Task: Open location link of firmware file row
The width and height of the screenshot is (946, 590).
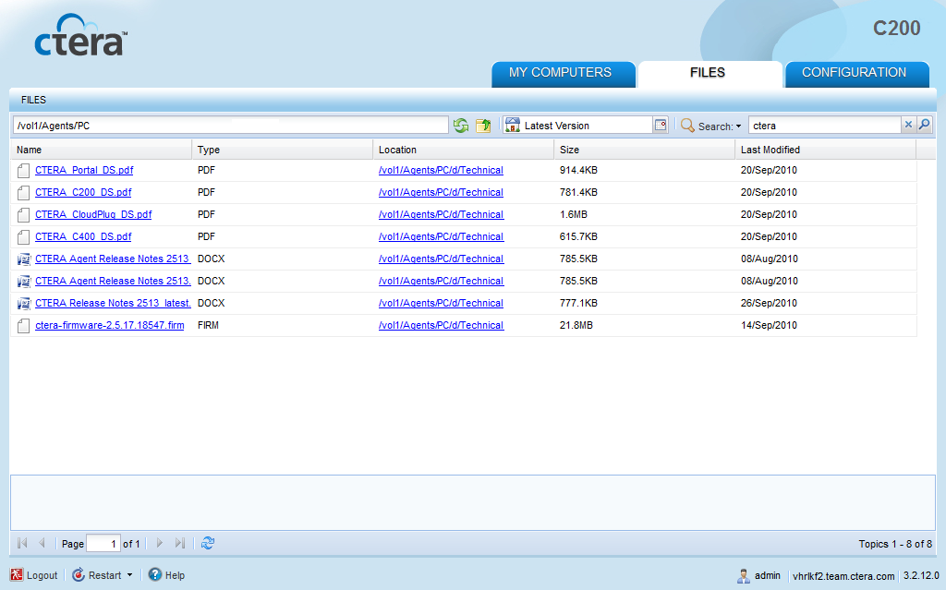Action: (x=441, y=325)
